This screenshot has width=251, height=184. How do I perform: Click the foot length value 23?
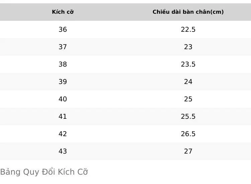tap(188, 47)
